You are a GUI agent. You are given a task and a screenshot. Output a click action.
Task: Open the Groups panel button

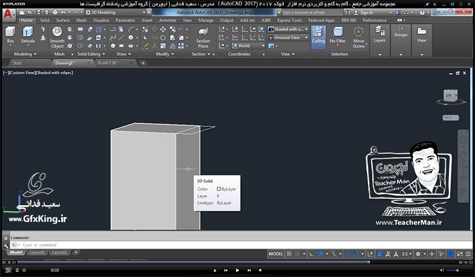400,31
